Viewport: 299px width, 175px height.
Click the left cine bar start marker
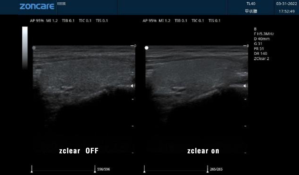pyautogui.click(x=32, y=169)
